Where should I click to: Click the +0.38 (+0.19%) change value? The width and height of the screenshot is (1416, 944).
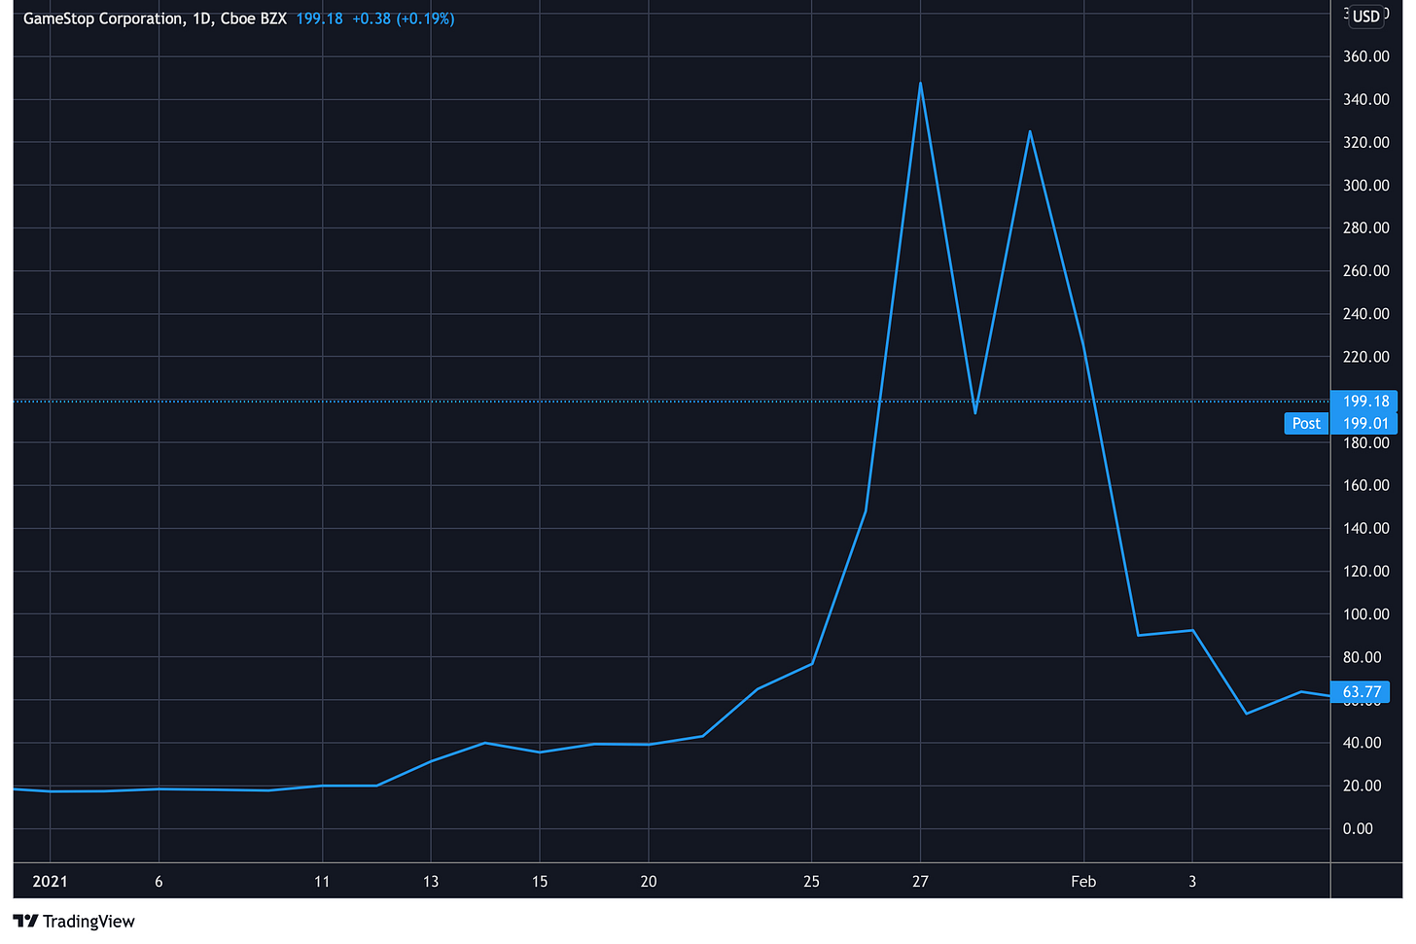point(404,18)
